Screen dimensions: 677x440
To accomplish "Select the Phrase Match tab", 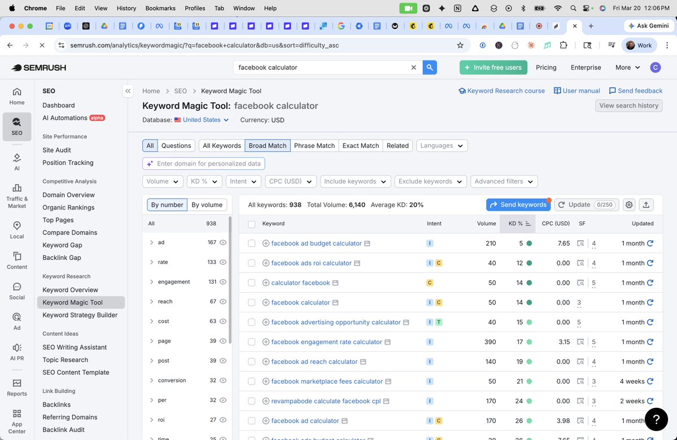I will coord(315,146).
